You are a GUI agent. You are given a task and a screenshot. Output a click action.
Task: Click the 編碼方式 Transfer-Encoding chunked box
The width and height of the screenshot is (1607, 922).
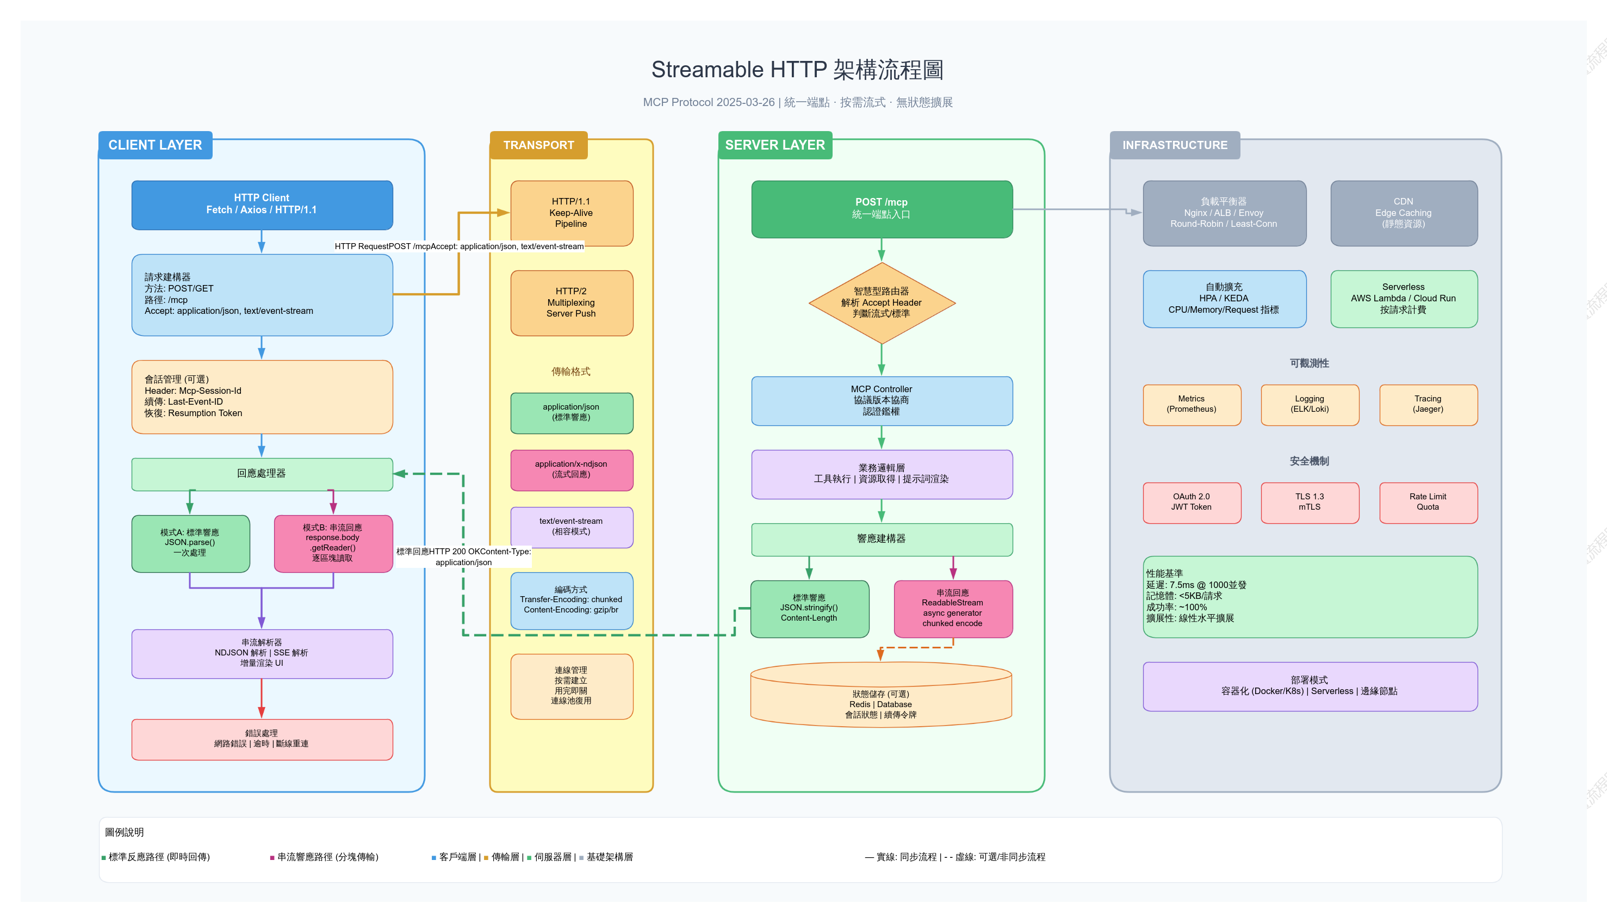tap(572, 601)
